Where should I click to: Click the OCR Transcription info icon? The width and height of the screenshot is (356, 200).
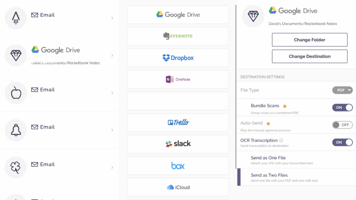281,141
